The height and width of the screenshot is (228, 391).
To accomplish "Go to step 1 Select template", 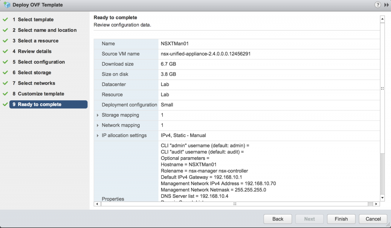I will pos(33,20).
